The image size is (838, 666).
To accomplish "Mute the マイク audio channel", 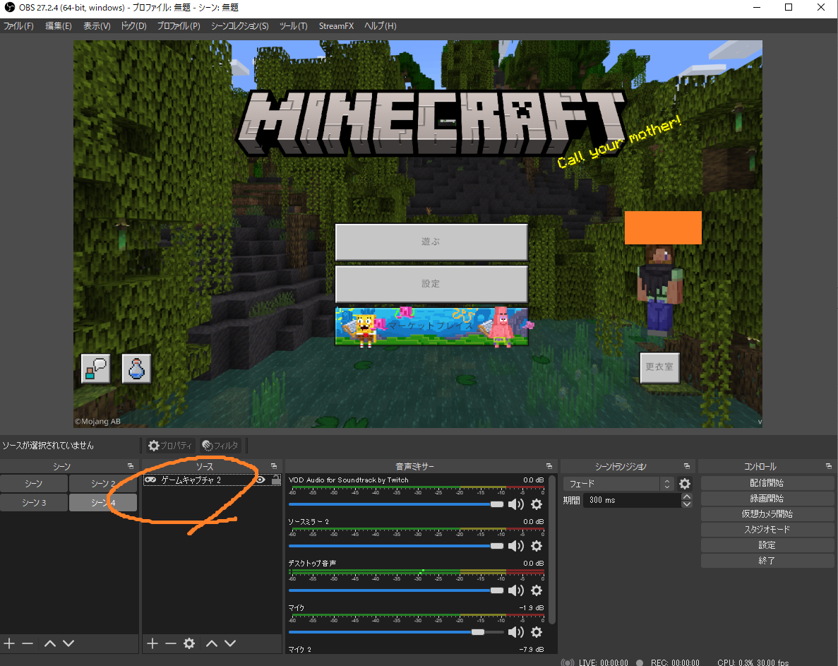I will [516, 632].
